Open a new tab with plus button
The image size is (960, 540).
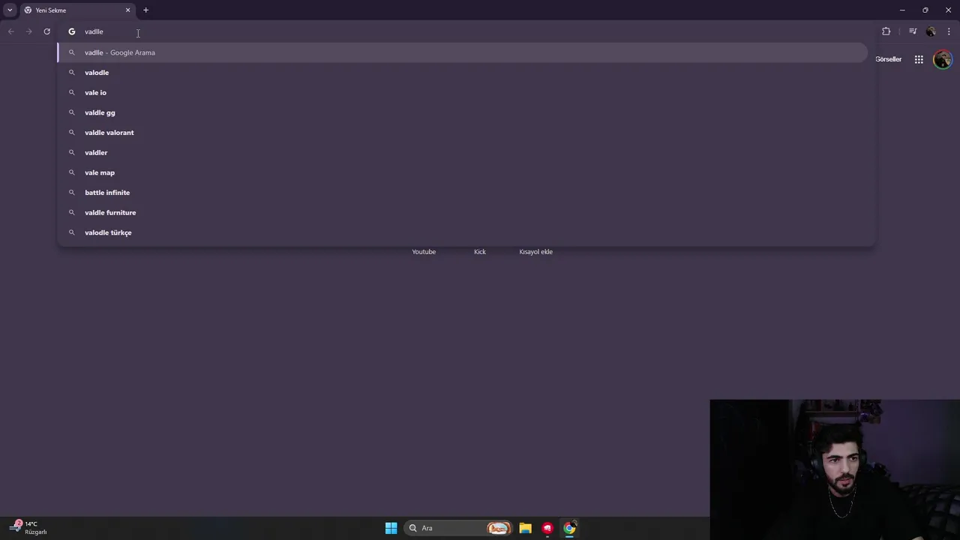pyautogui.click(x=145, y=10)
